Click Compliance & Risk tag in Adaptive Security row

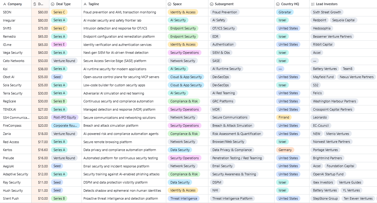[x=184, y=174]
